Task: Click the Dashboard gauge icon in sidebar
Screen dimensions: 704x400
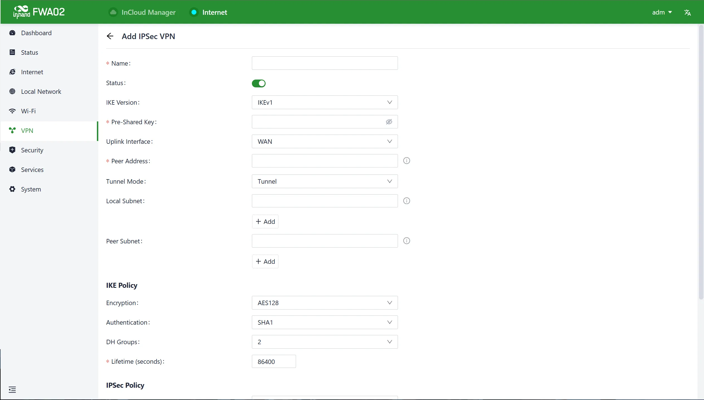Action: pos(12,33)
